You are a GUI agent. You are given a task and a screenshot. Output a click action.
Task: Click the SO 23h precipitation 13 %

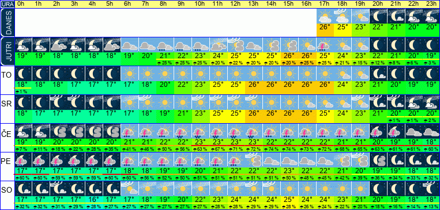tap(431, 207)
